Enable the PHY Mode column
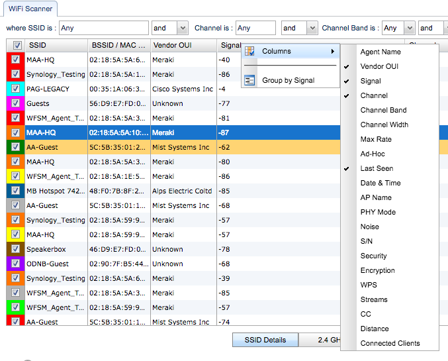 (378, 212)
